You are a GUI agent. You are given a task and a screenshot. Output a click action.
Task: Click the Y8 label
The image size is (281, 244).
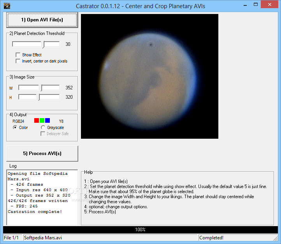61,121
